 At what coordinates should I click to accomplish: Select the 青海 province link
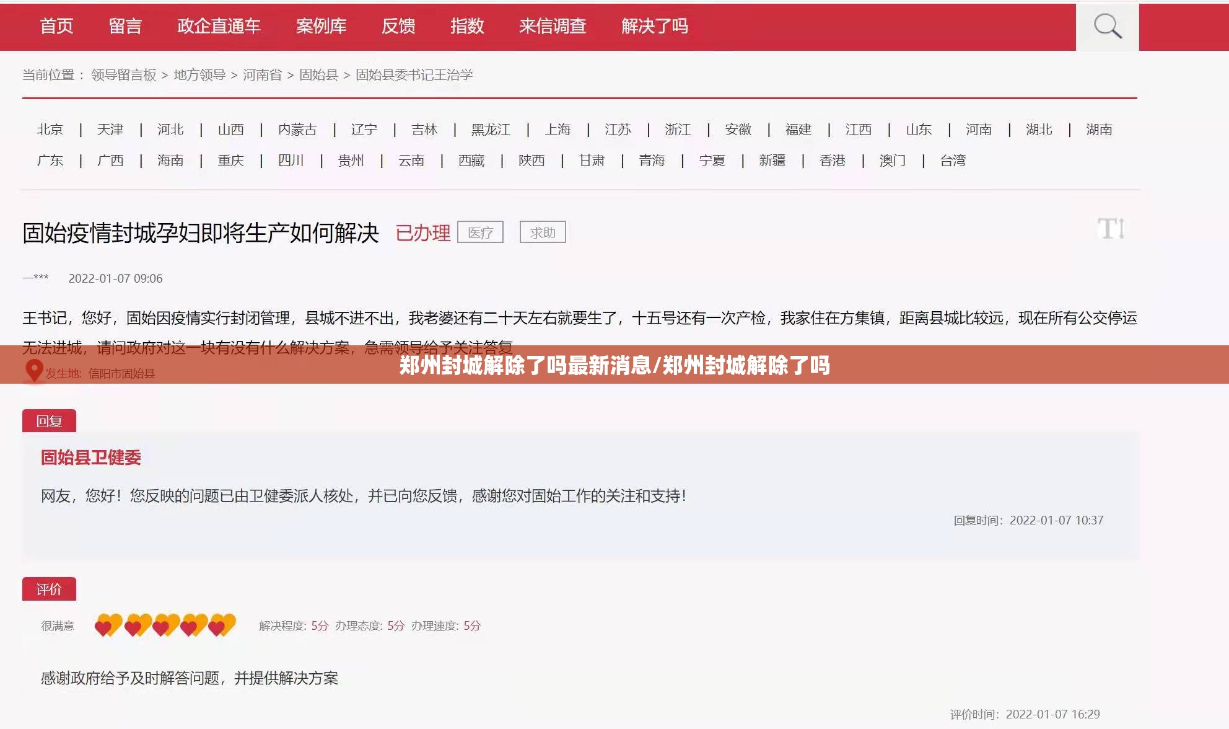[x=652, y=161]
